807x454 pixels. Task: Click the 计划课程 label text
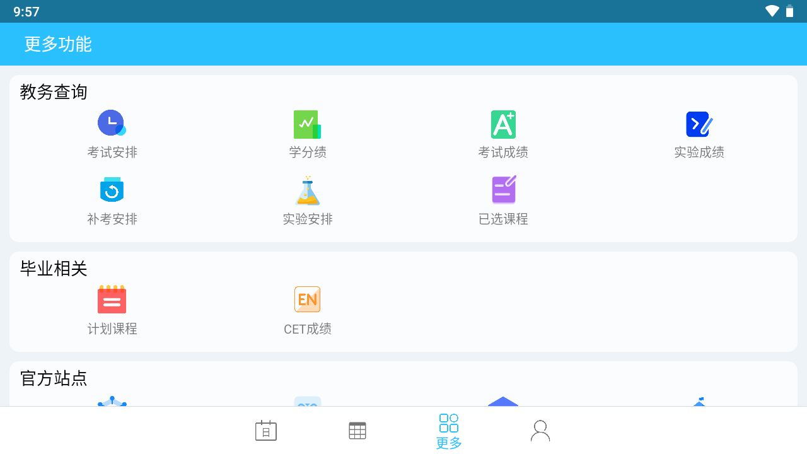pos(112,329)
